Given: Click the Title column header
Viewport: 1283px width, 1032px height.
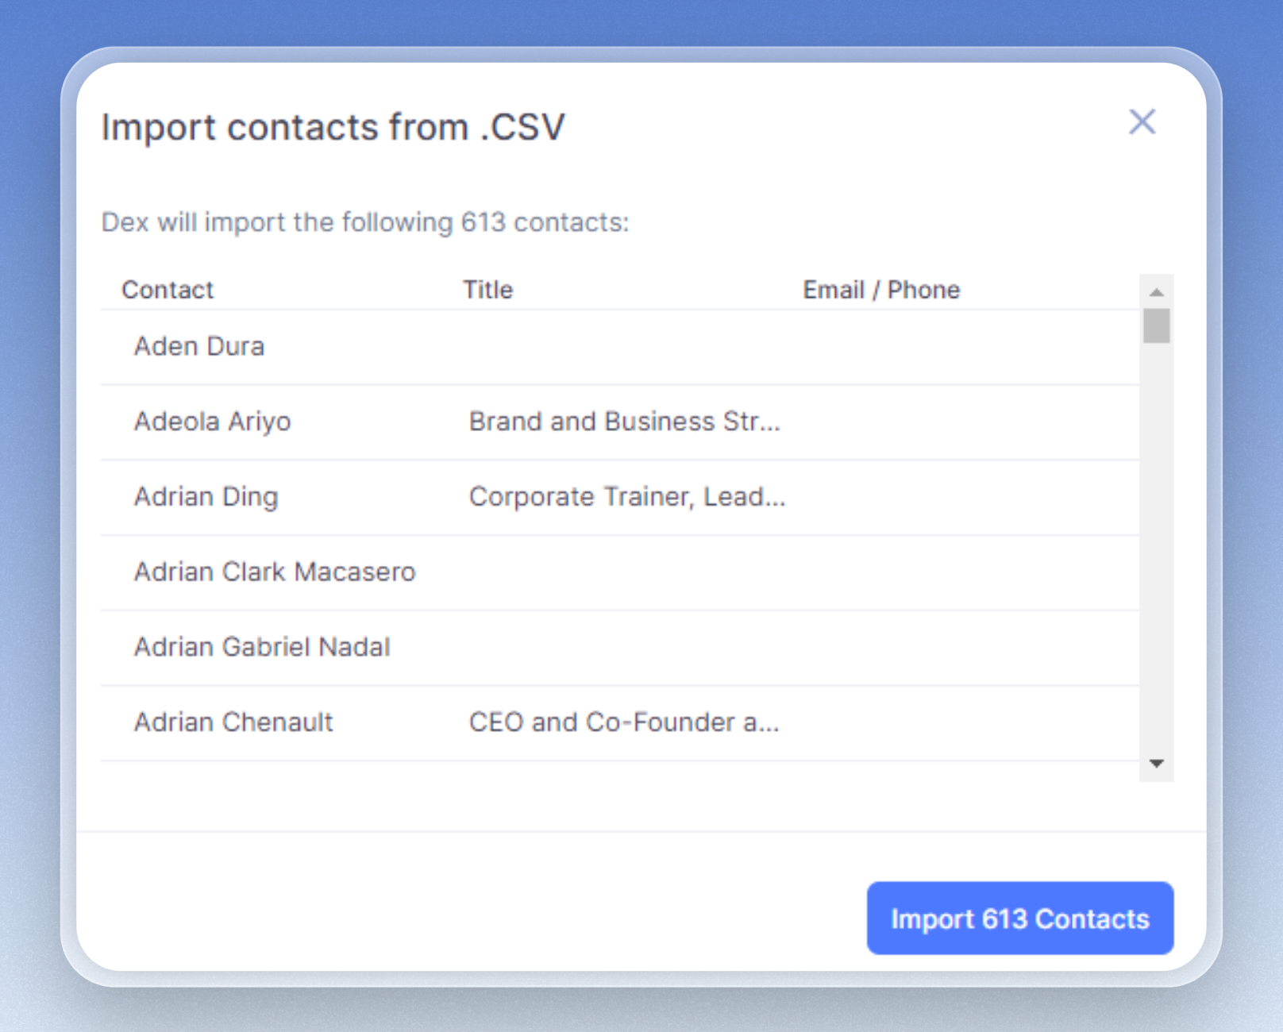Looking at the screenshot, I should pyautogui.click(x=487, y=290).
